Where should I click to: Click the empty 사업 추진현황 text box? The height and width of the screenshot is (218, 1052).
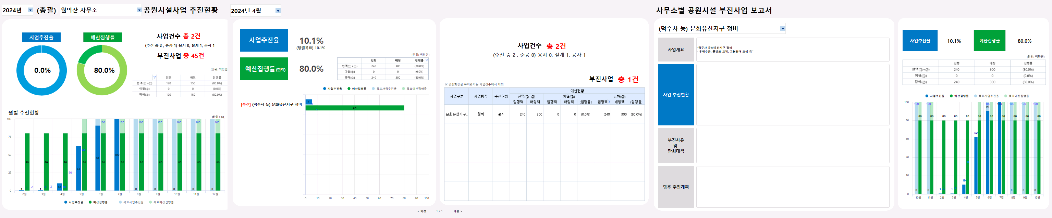tap(793, 95)
